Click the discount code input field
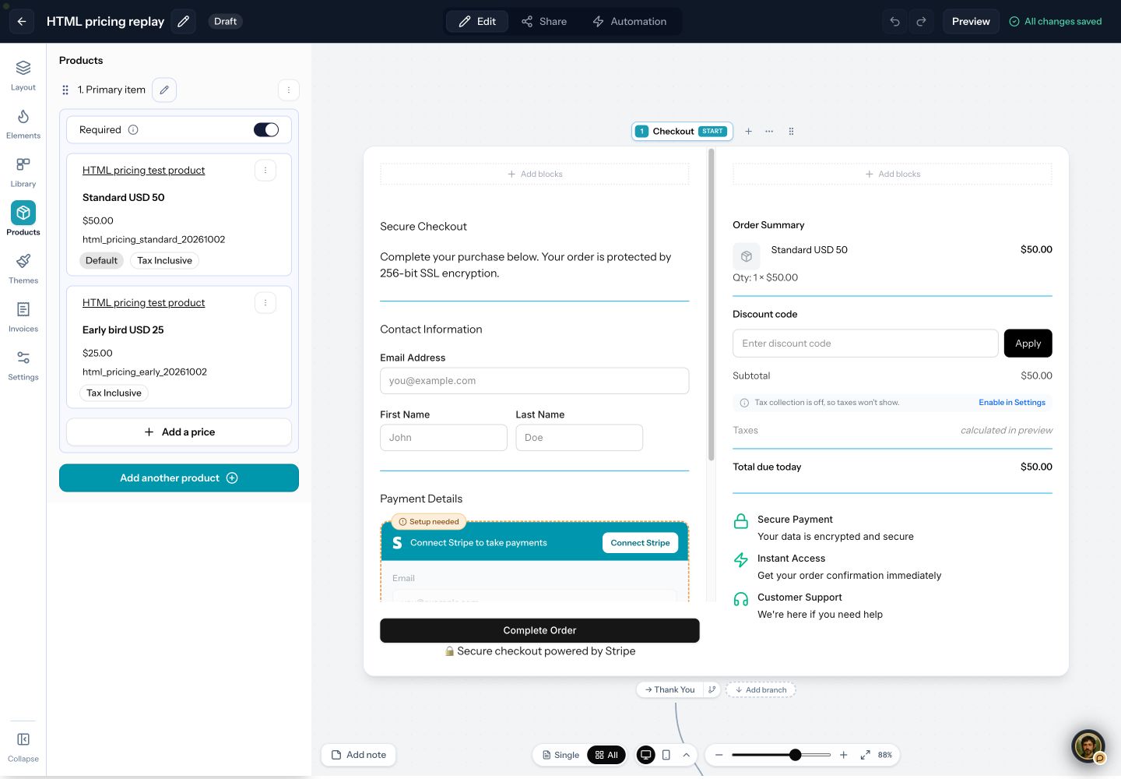The height and width of the screenshot is (779, 1121). 865,344
